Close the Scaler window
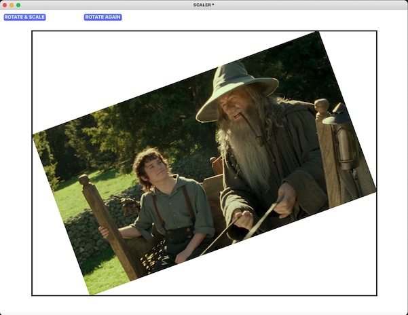The image size is (408, 315). click(x=4, y=5)
